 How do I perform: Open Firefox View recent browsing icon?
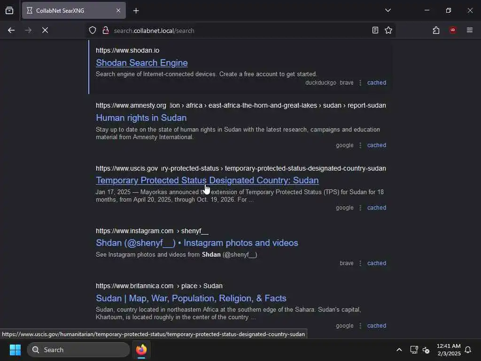tap(9, 10)
